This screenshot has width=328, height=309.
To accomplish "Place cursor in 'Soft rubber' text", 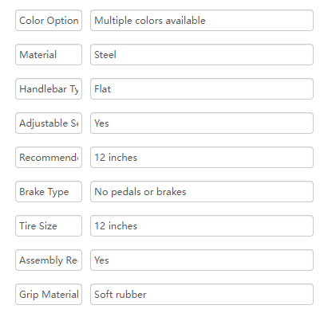I will (121, 295).
